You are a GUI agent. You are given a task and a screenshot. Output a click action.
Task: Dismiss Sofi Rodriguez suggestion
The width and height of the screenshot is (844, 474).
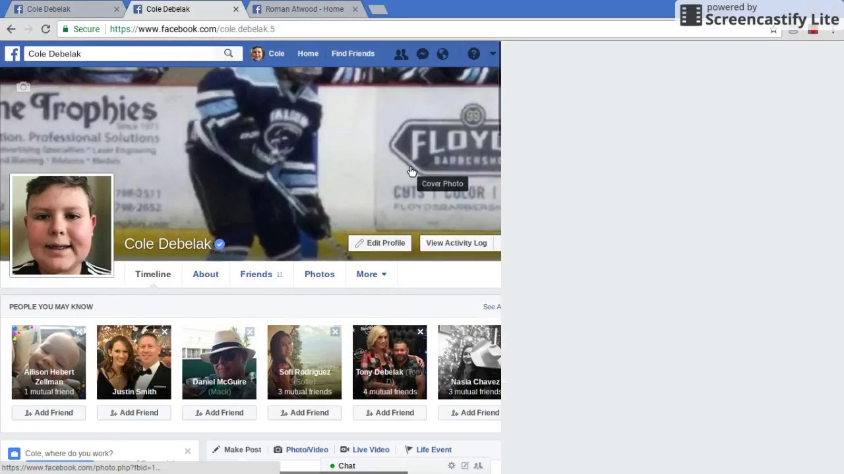(335, 332)
